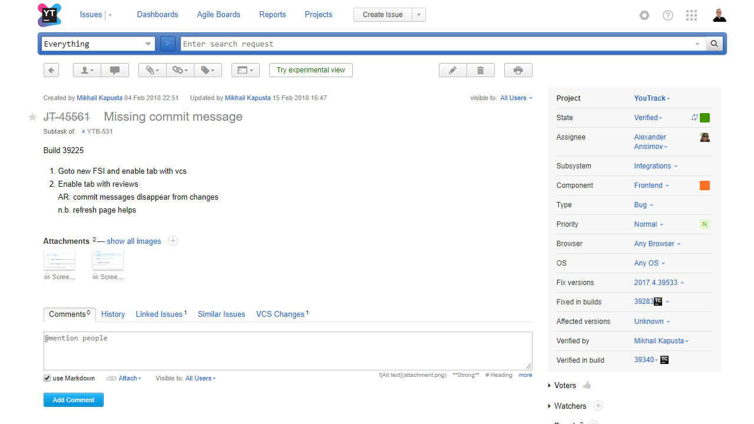Click the blue arrow next to Everything
Viewport: 754px width, 424px height.
coord(168,44)
